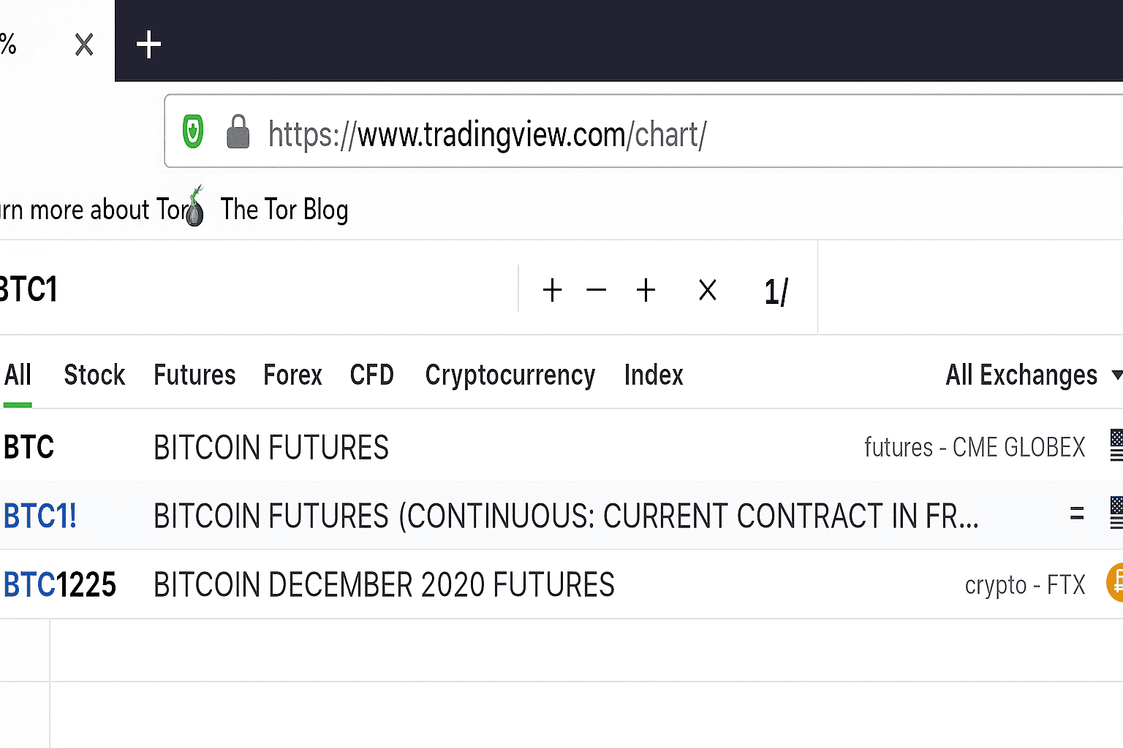Insert the 1/ inverse operator
This screenshot has height=748, width=1123.
point(776,291)
